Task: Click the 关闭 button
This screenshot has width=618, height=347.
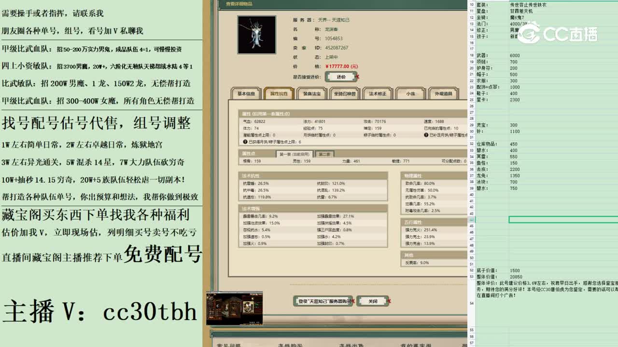Action: 373,301
